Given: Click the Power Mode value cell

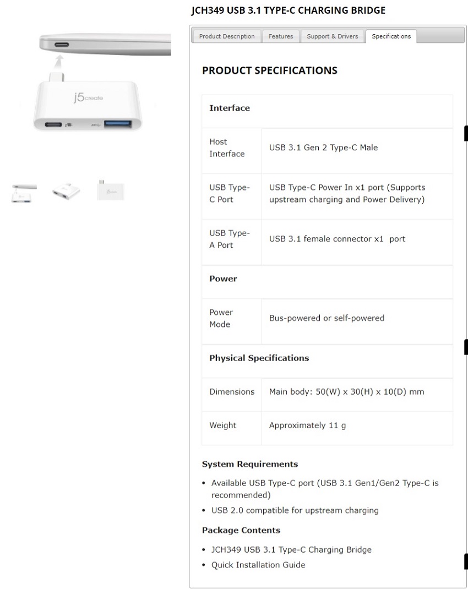Looking at the screenshot, I should [326, 318].
